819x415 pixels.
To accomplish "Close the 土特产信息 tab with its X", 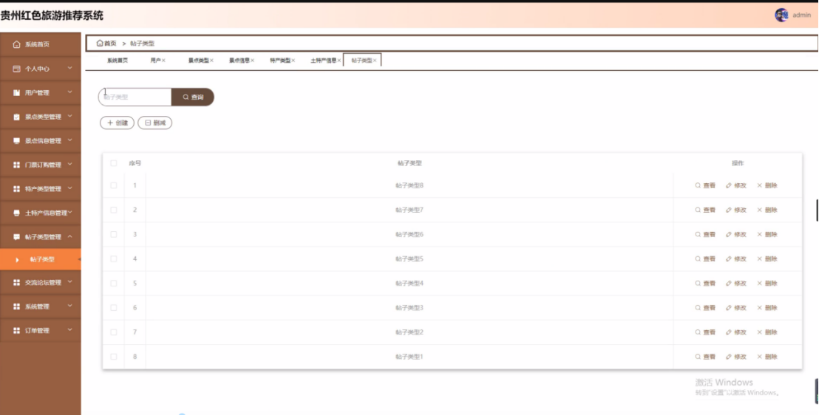I will (x=339, y=61).
